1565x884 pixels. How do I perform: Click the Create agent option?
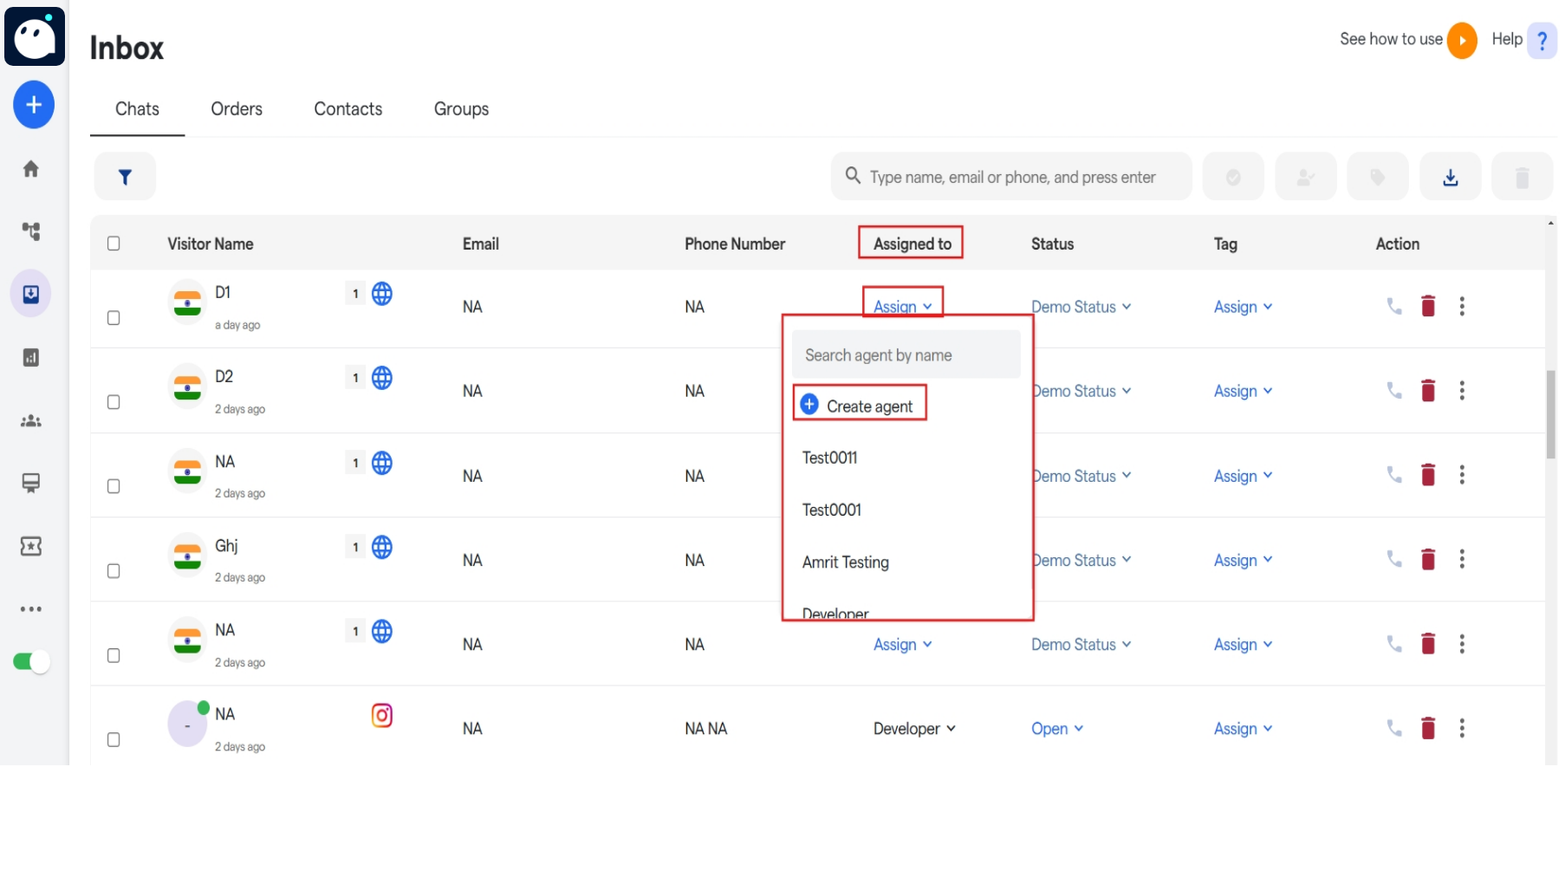click(x=859, y=406)
